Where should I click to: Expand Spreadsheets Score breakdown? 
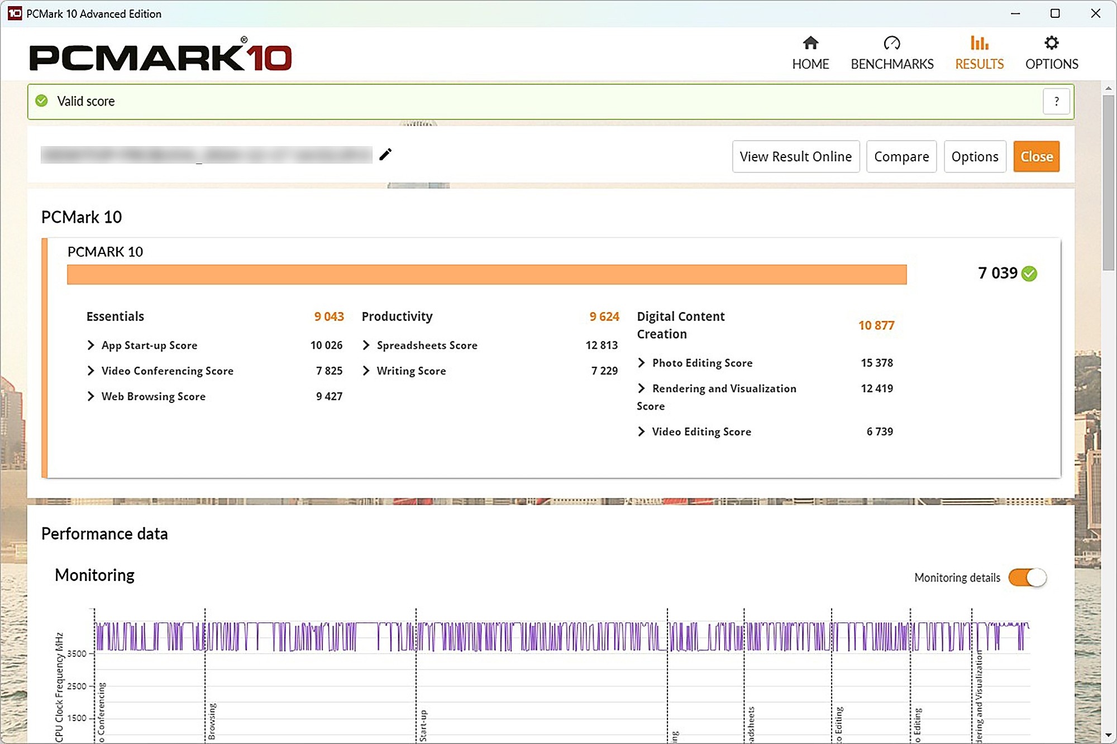click(x=366, y=345)
